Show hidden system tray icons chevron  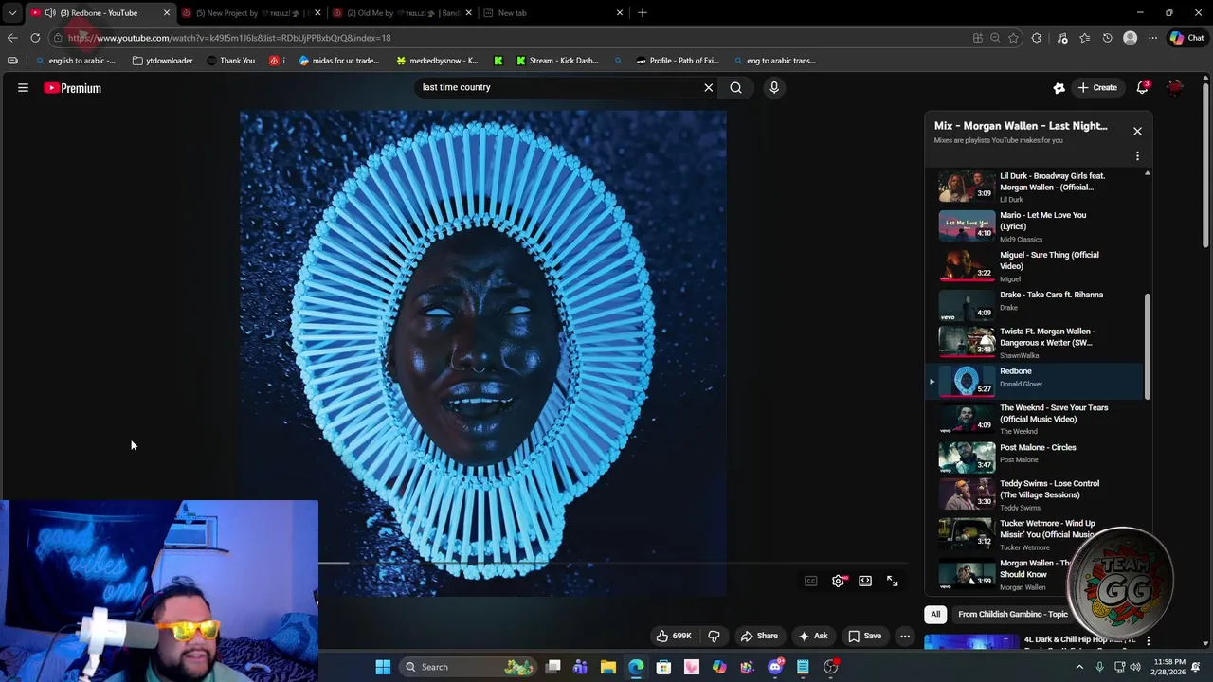[1078, 667]
